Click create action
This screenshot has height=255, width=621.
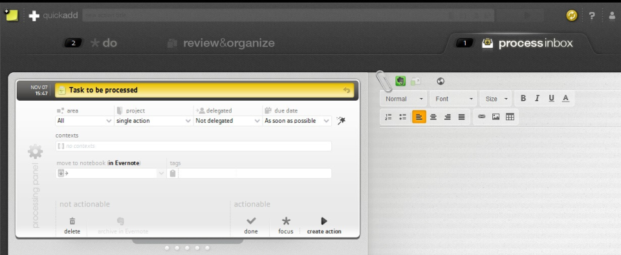click(324, 226)
